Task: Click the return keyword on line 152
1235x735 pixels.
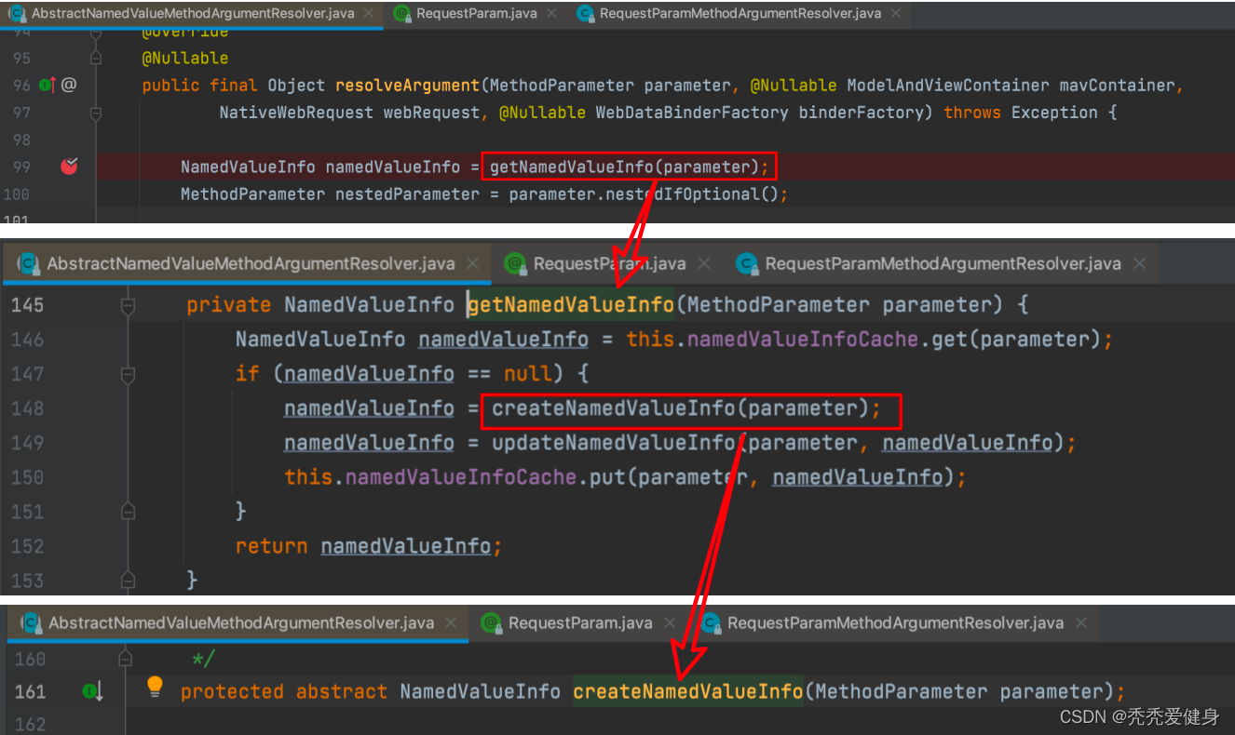Action: (x=272, y=546)
